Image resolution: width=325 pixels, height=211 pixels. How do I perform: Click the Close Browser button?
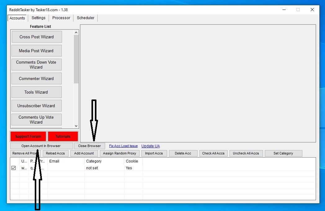(x=90, y=146)
